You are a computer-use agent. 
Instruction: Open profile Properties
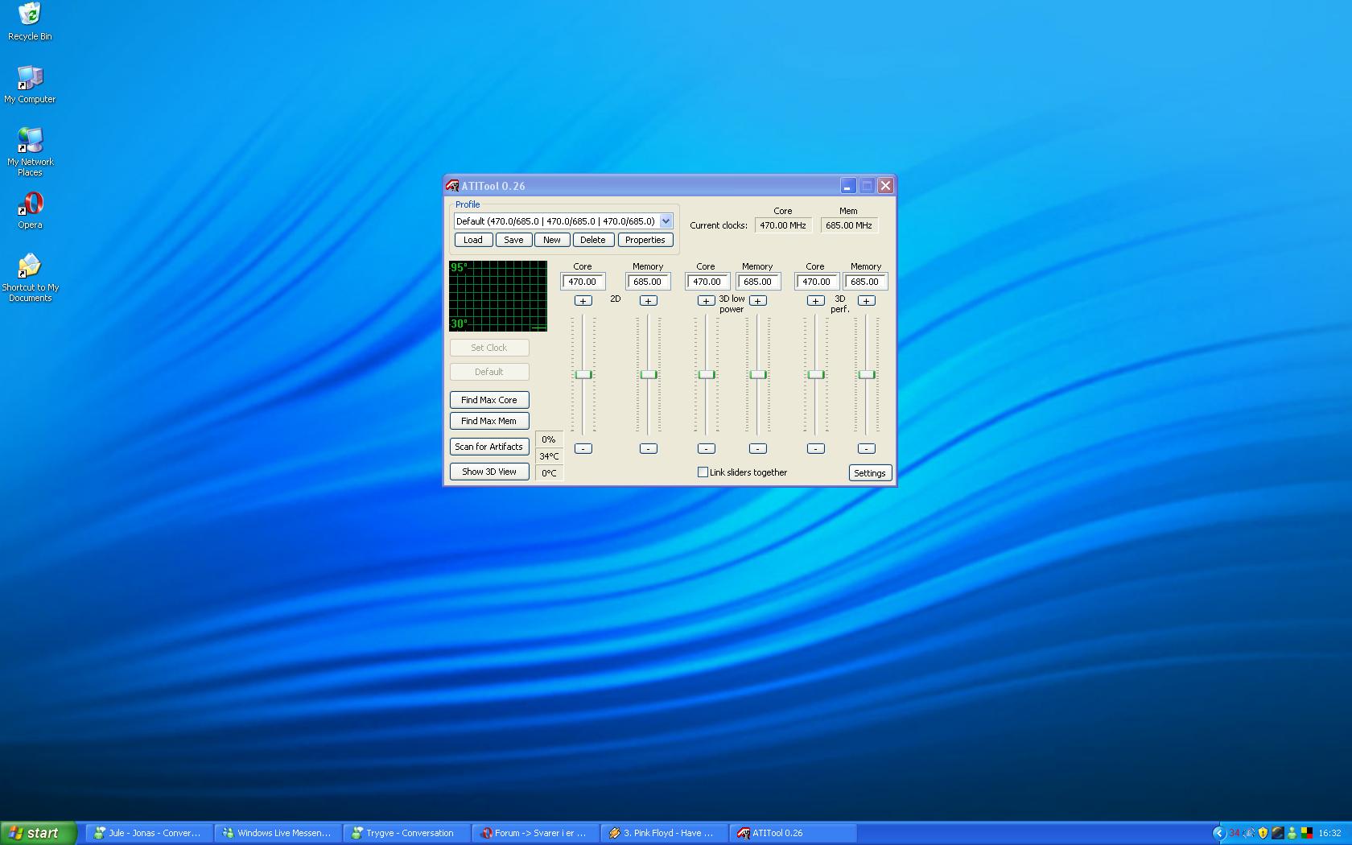coord(645,240)
